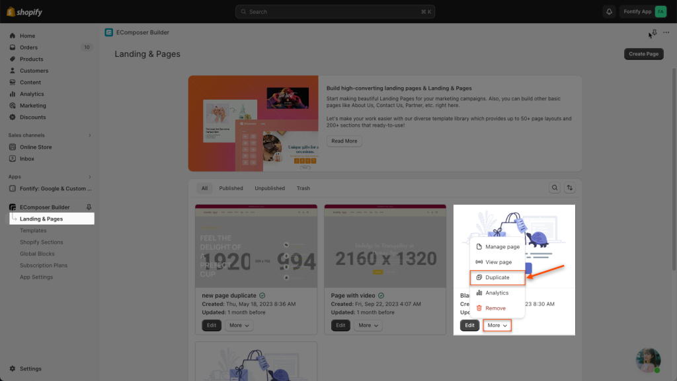Open Templates in sidebar
Image resolution: width=677 pixels, height=381 pixels.
pos(33,230)
